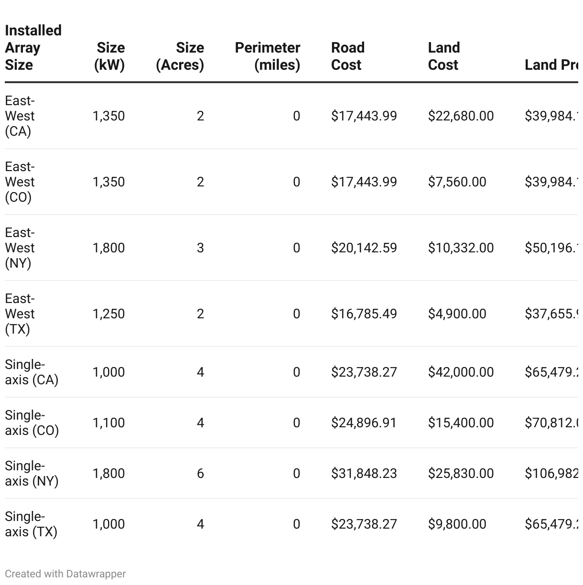Click the 'East-West (TX)' row label
The image size is (583, 585).
click(20, 314)
